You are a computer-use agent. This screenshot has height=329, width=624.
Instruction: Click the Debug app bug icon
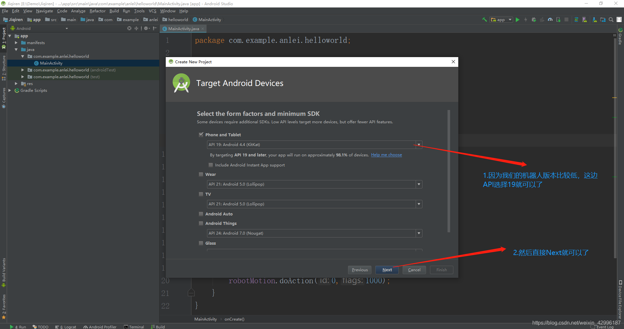click(x=534, y=19)
